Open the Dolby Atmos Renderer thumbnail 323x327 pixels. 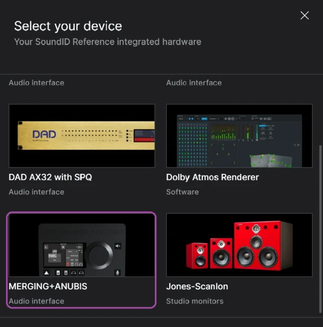[239, 136]
